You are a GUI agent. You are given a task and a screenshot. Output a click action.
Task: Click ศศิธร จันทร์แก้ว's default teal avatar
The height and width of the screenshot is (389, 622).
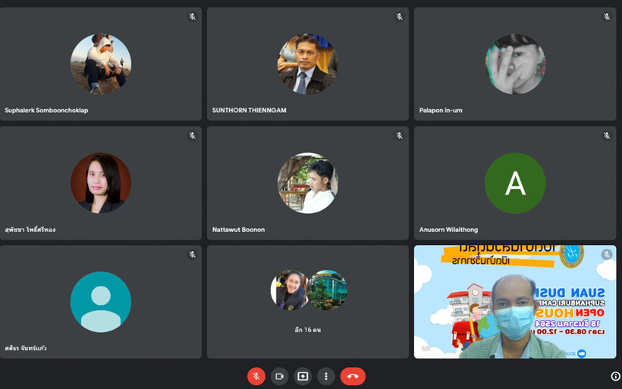(x=101, y=302)
